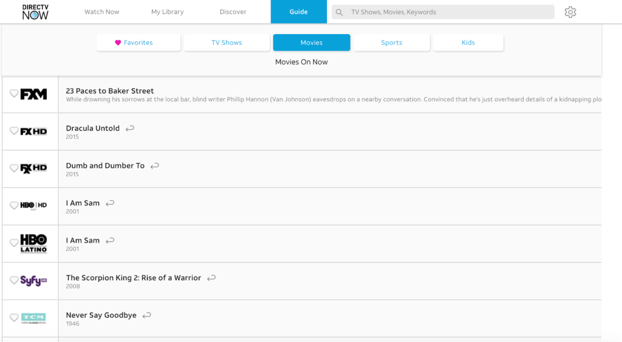622x342 pixels.
Task: Filter guide by Sports
Action: point(392,42)
